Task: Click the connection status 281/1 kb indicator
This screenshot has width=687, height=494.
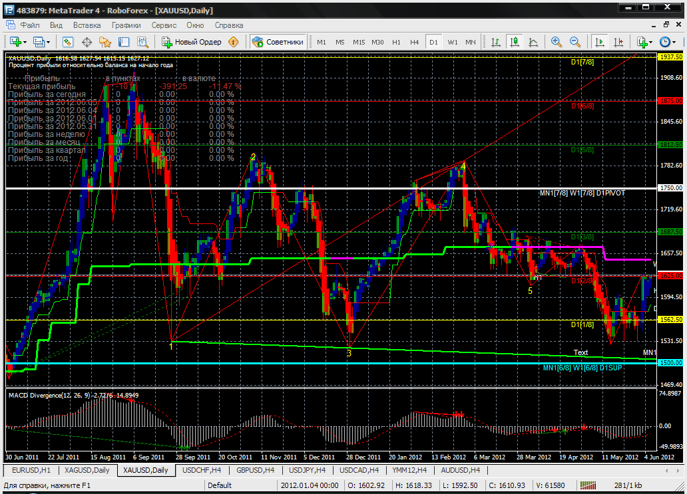Action: (628, 485)
